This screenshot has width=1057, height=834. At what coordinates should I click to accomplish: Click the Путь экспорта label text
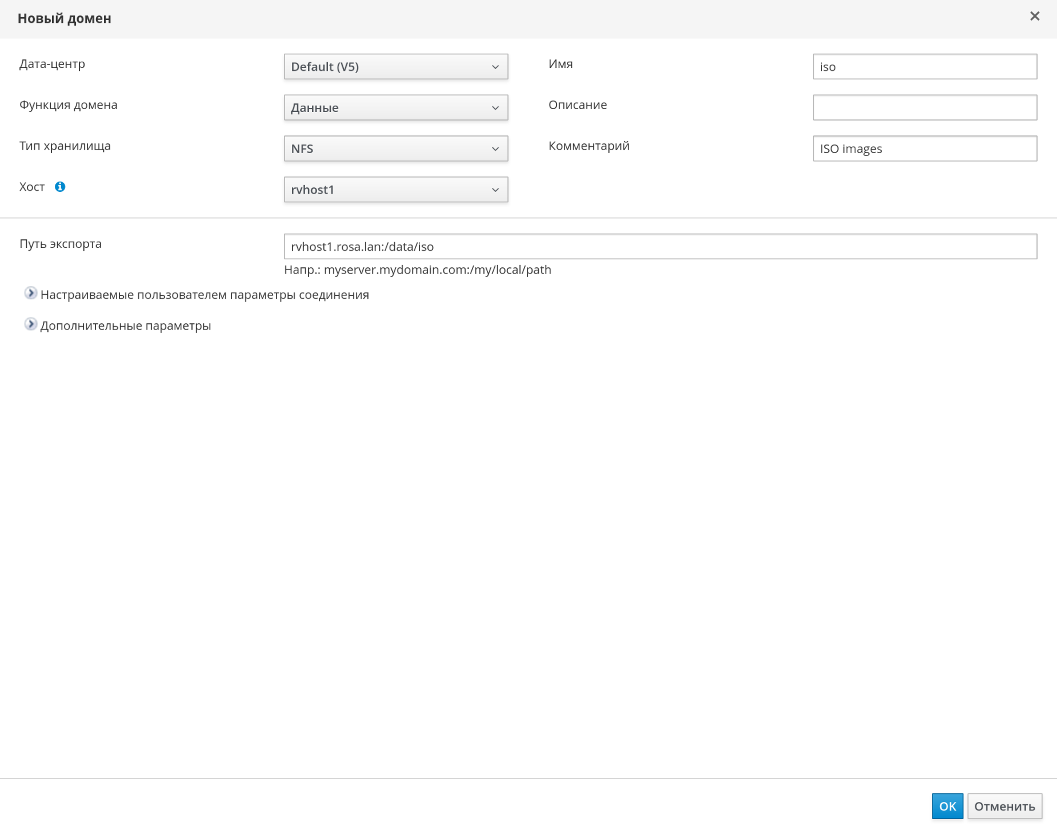[x=61, y=244]
